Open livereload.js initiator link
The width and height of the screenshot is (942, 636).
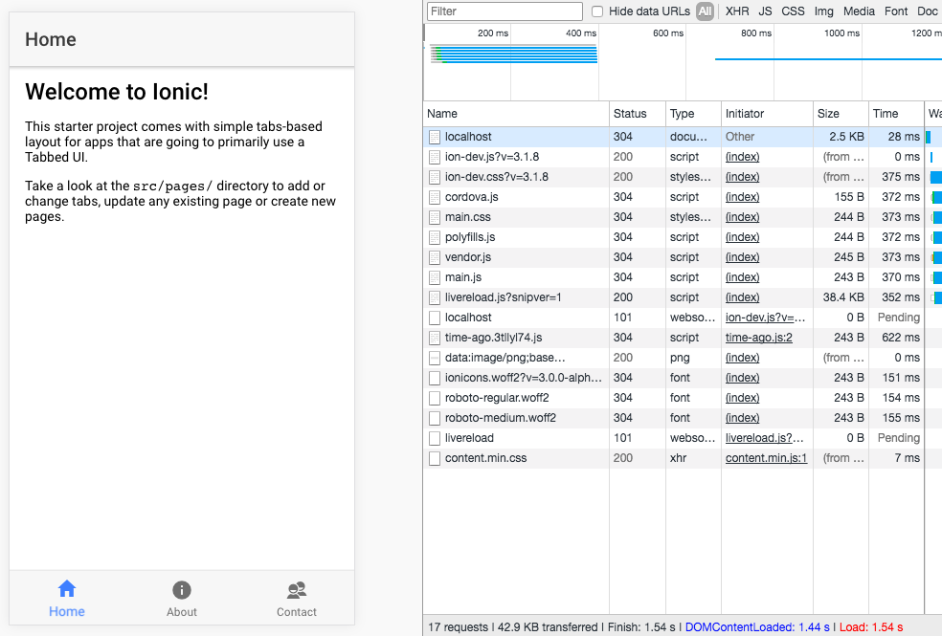pyautogui.click(x=764, y=438)
